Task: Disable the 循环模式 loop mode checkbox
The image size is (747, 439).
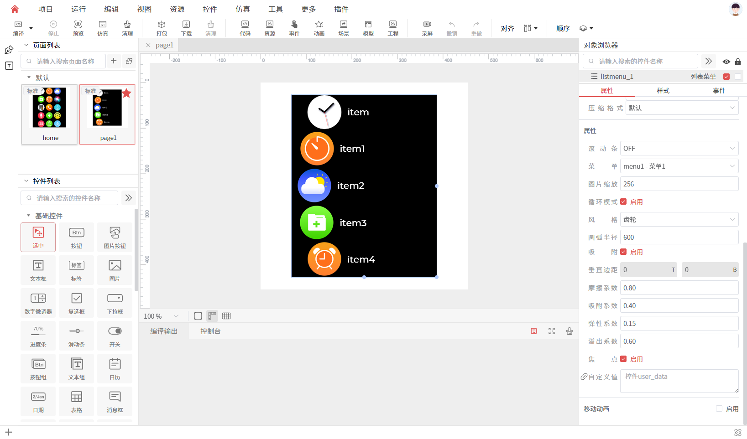Action: (623, 201)
